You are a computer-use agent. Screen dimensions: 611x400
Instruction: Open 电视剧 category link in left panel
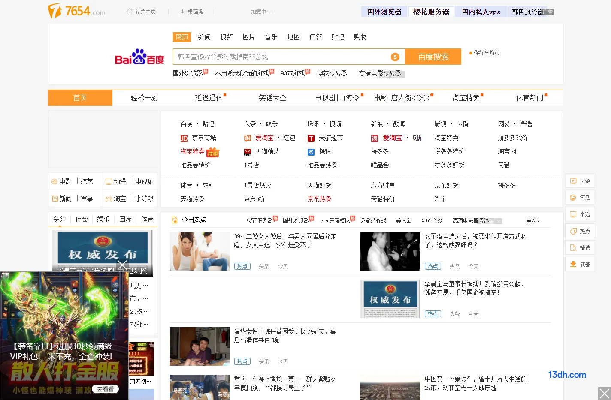click(145, 182)
